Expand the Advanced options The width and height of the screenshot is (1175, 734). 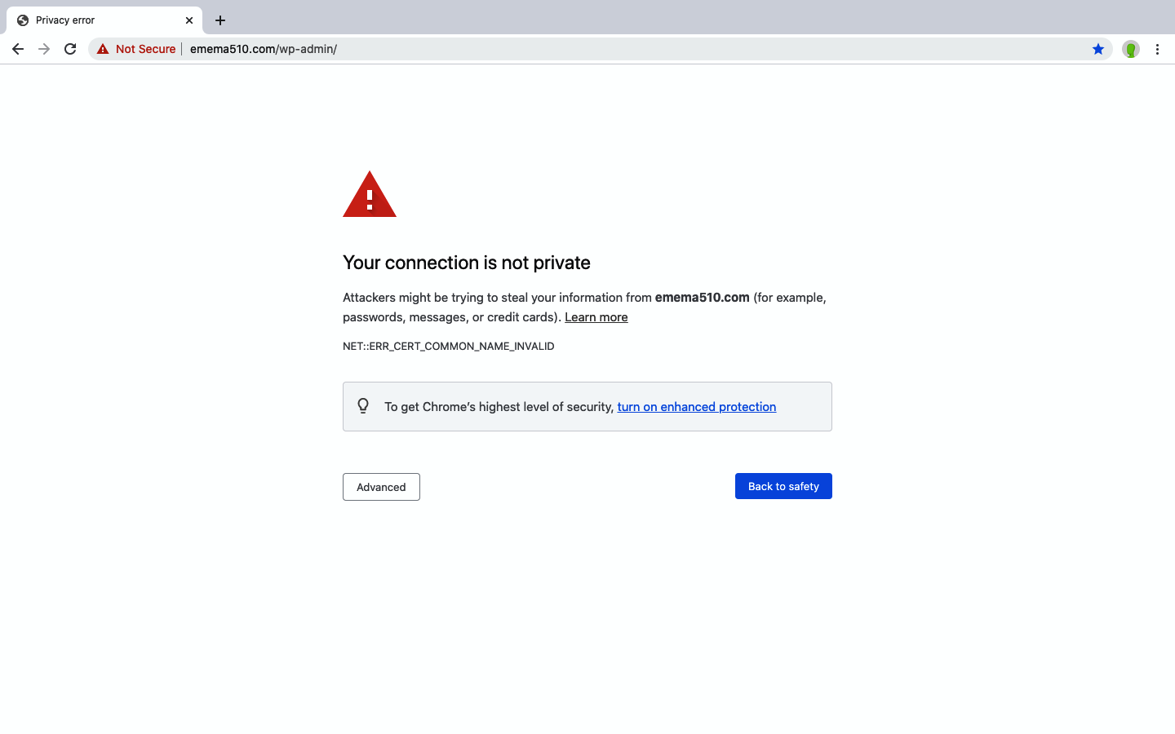(381, 487)
